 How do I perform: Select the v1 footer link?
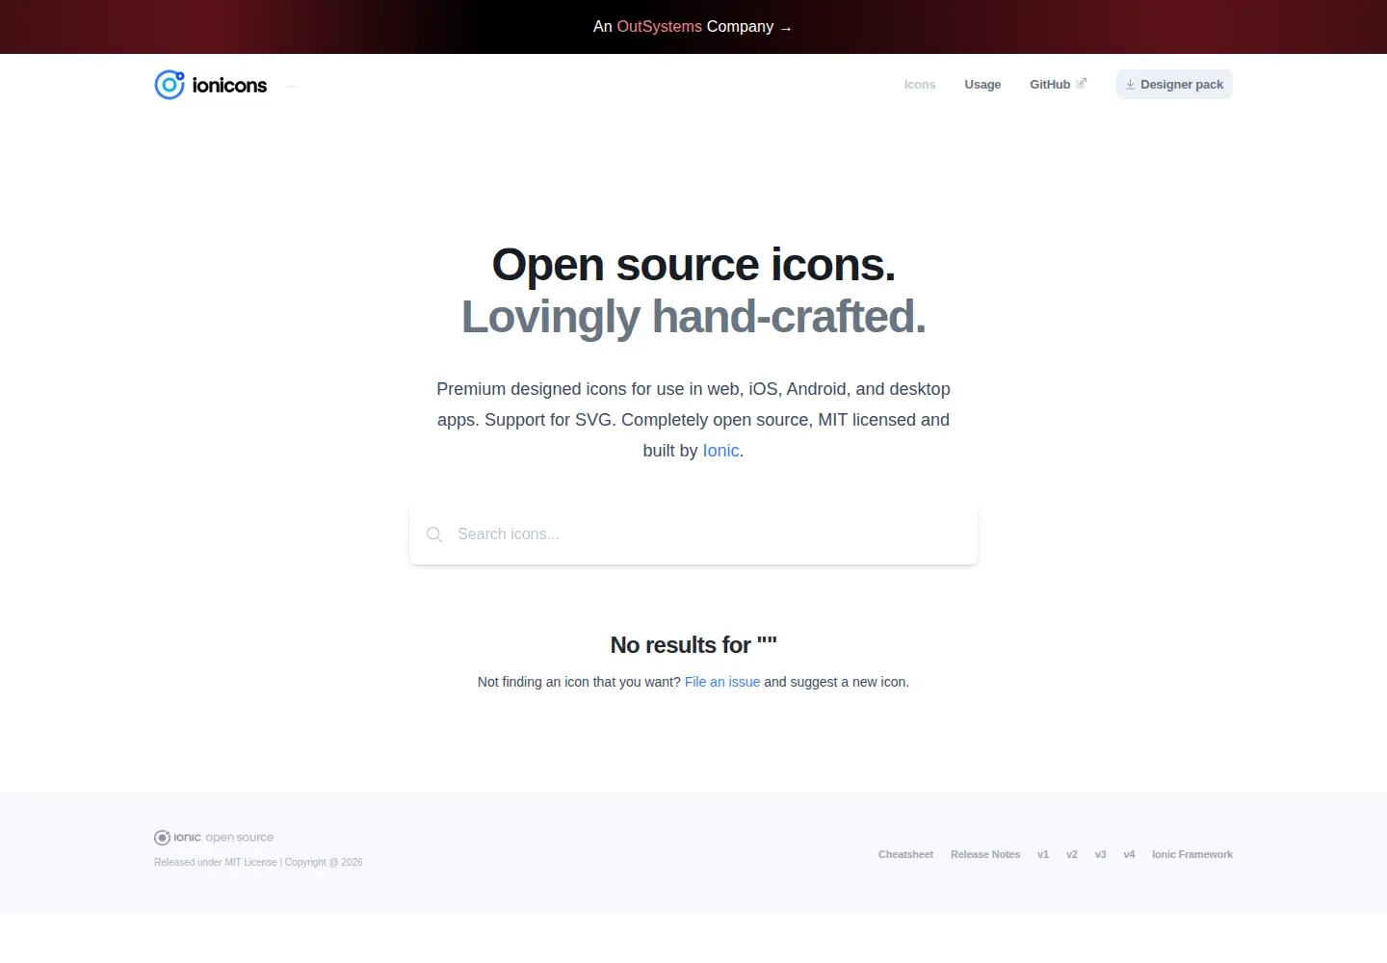pyautogui.click(x=1043, y=854)
